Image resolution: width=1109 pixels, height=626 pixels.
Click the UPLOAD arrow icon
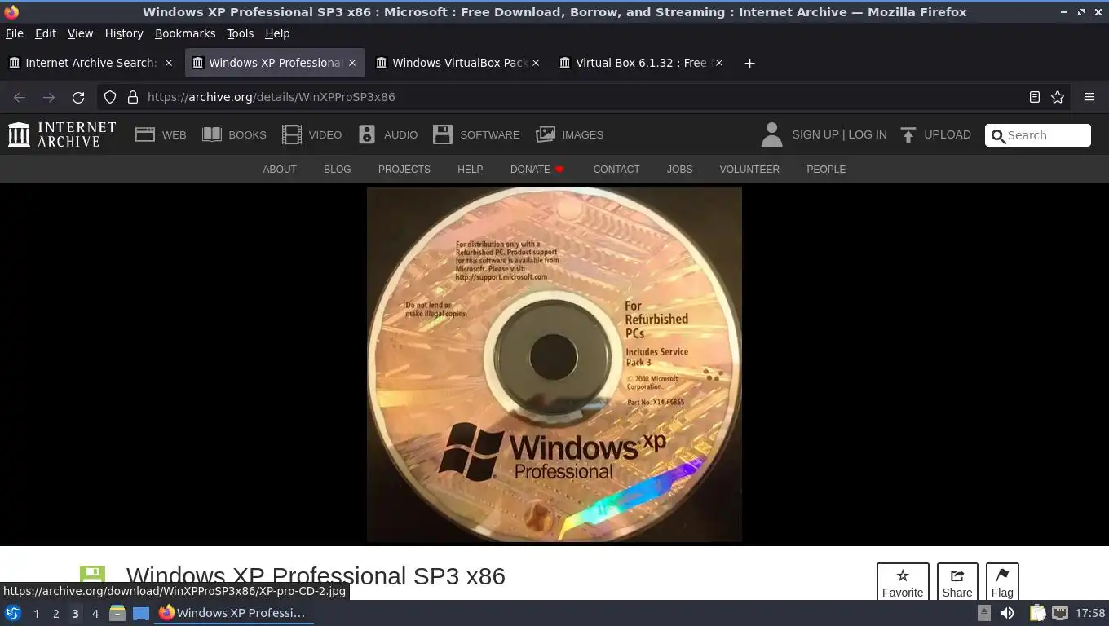pyautogui.click(x=908, y=134)
